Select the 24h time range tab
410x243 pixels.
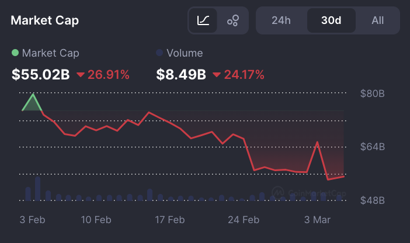[x=281, y=20]
